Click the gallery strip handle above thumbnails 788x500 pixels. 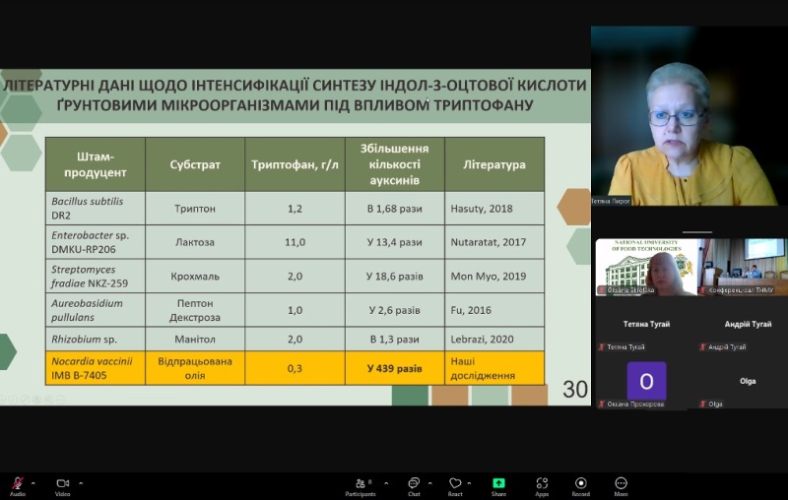coord(697,232)
